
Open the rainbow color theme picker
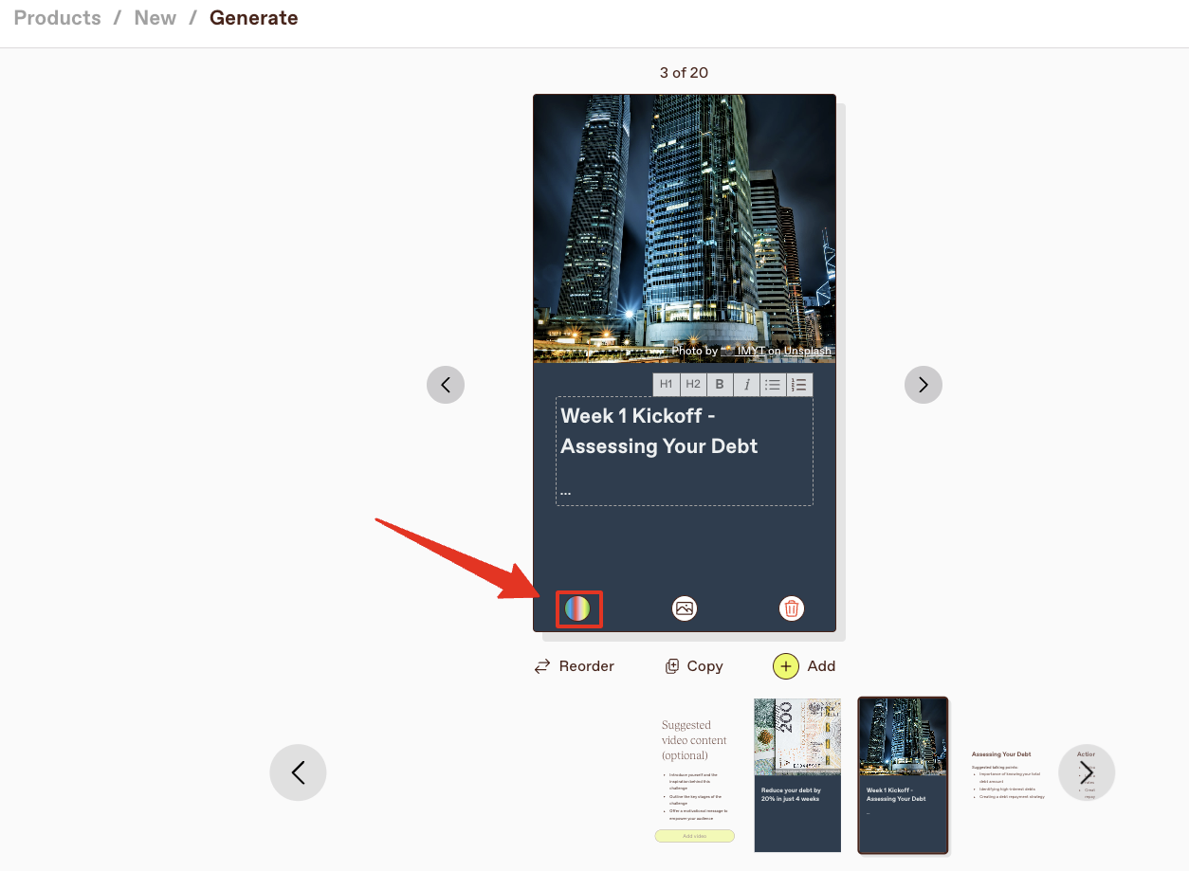click(x=577, y=608)
